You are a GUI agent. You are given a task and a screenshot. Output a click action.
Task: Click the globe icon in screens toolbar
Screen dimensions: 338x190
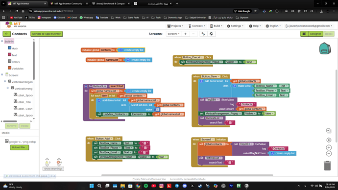211,34
